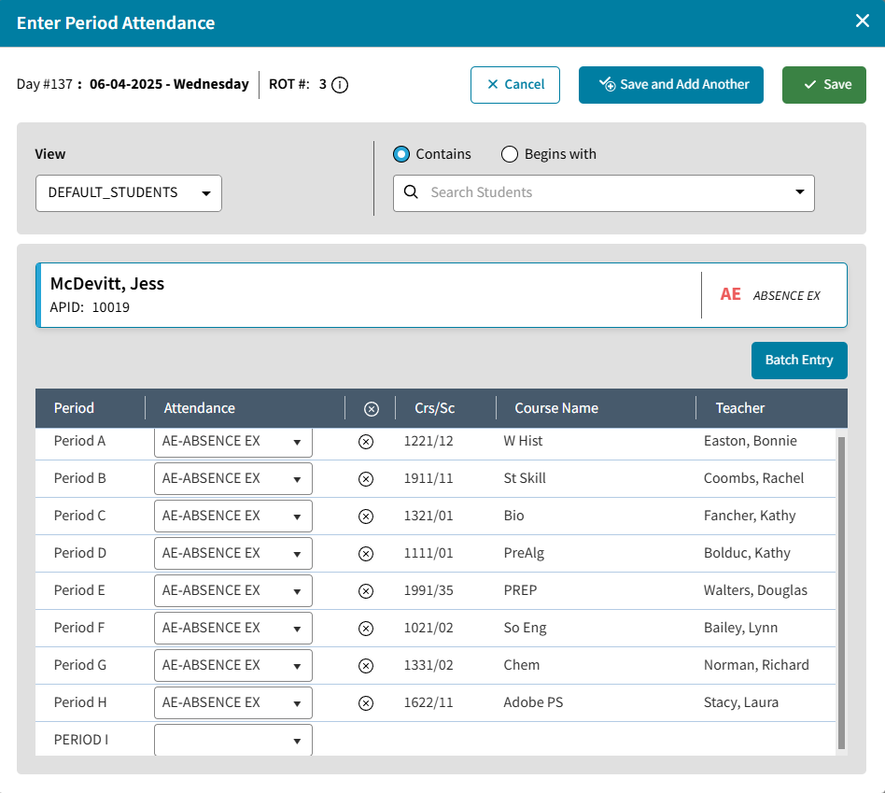Click teacher name Walters, Douglas
Viewport: 885px width, 793px height.
[x=755, y=590]
